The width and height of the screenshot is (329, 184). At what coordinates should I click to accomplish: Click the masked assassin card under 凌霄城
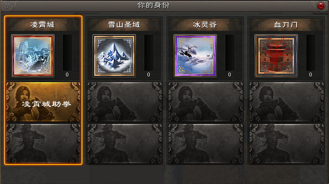tap(43, 144)
